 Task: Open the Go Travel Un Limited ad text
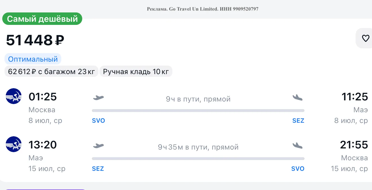point(202,9)
